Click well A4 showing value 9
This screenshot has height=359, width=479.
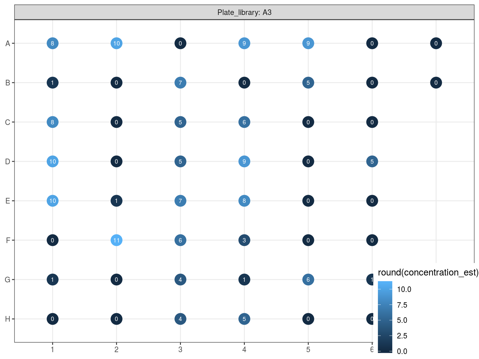click(x=244, y=43)
